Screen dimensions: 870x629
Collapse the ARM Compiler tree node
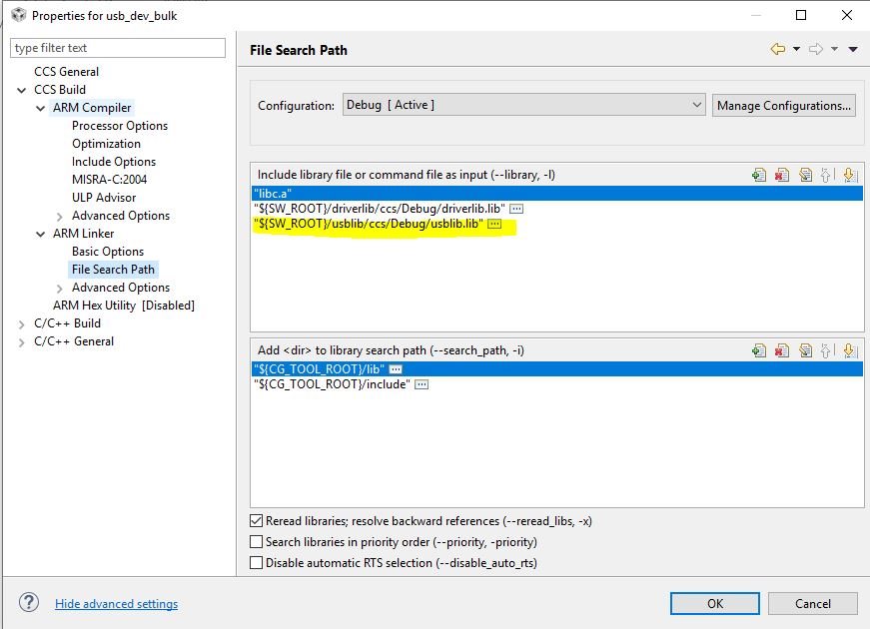41,108
